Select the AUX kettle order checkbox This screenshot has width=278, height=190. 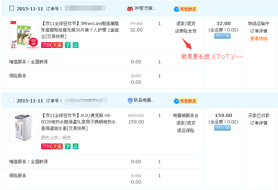pos(11,100)
